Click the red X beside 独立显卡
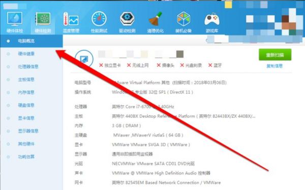The image size is (305, 190). pyautogui.click(x=101, y=65)
